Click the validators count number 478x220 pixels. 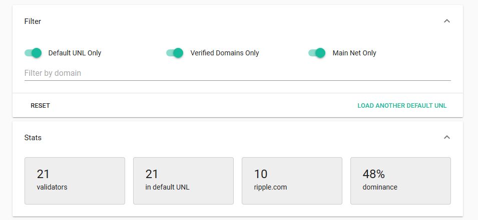pos(43,174)
